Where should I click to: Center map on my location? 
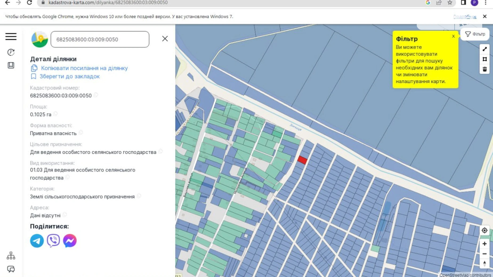pyautogui.click(x=484, y=230)
